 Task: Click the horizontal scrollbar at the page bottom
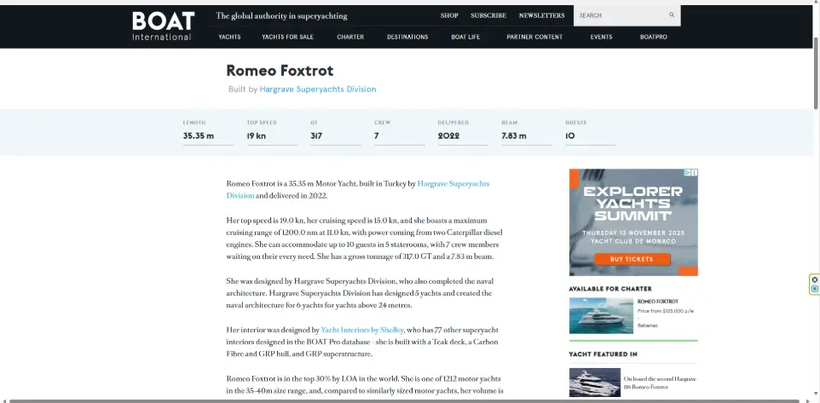tap(401, 400)
